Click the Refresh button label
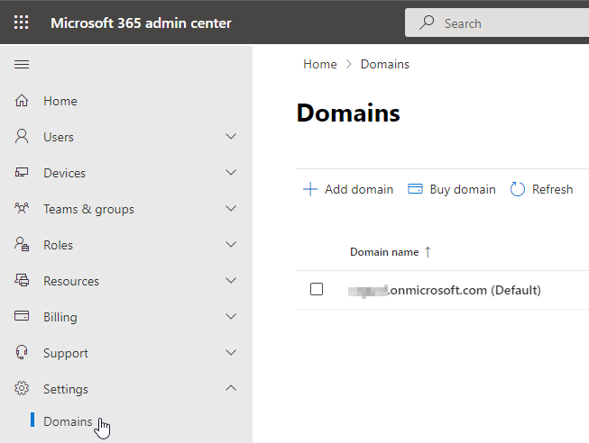This screenshot has height=443, width=589. pos(552,189)
